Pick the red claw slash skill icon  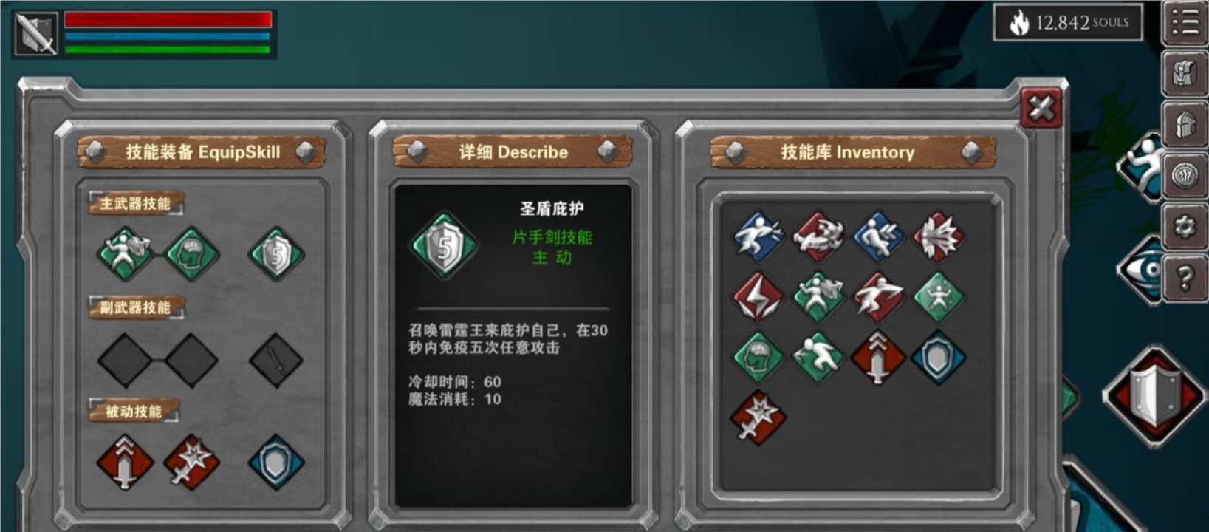tap(818, 237)
